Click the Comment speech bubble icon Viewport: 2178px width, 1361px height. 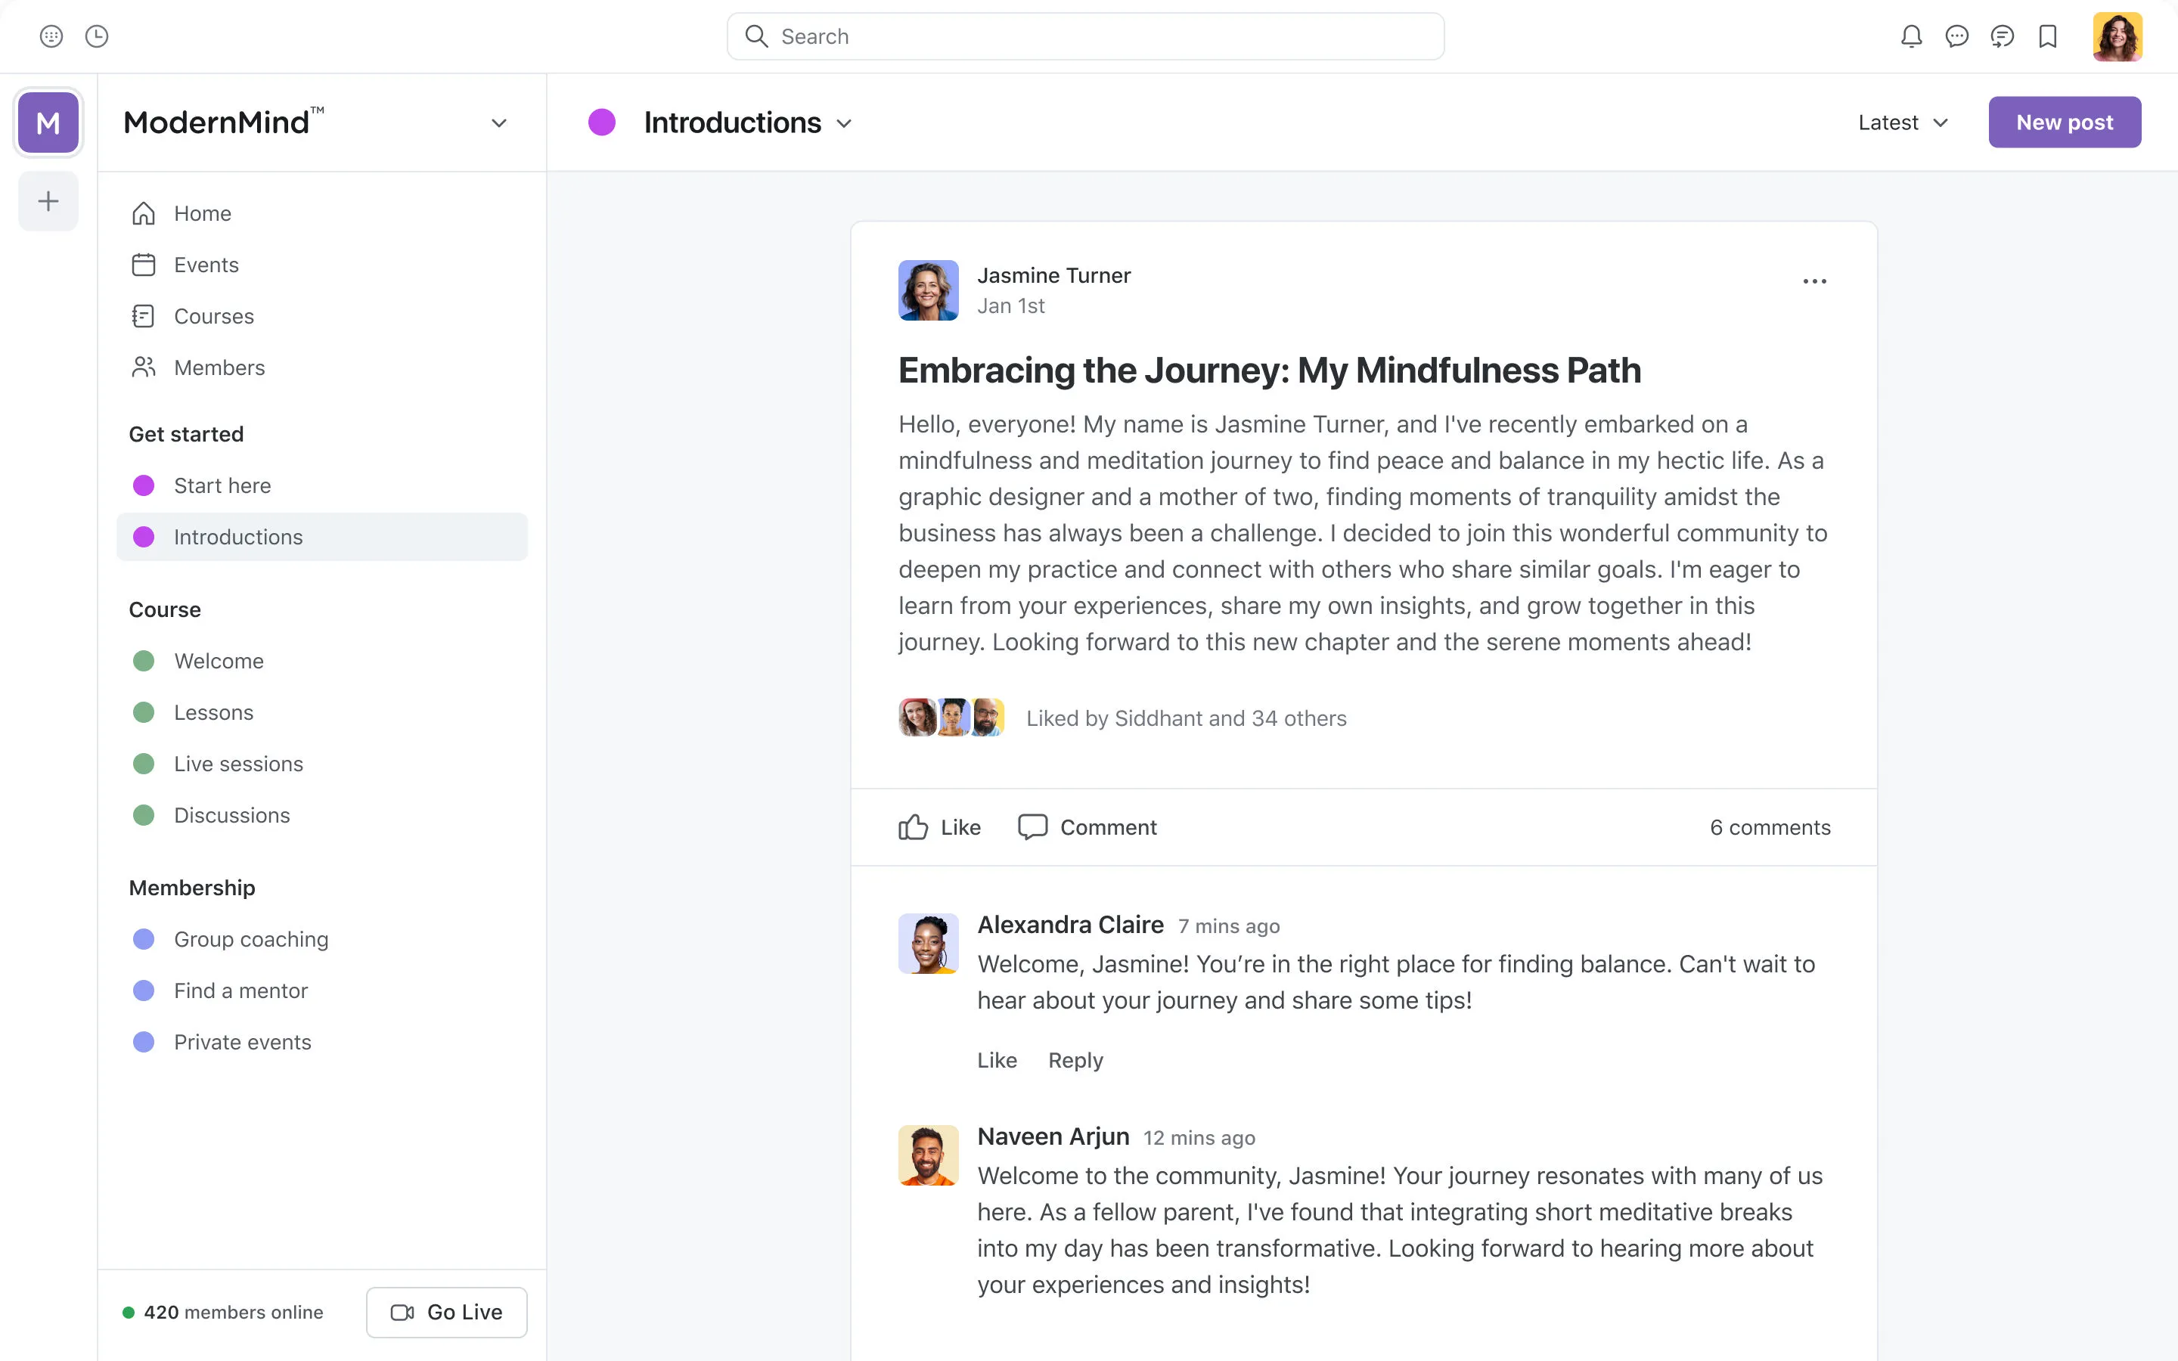point(1032,826)
